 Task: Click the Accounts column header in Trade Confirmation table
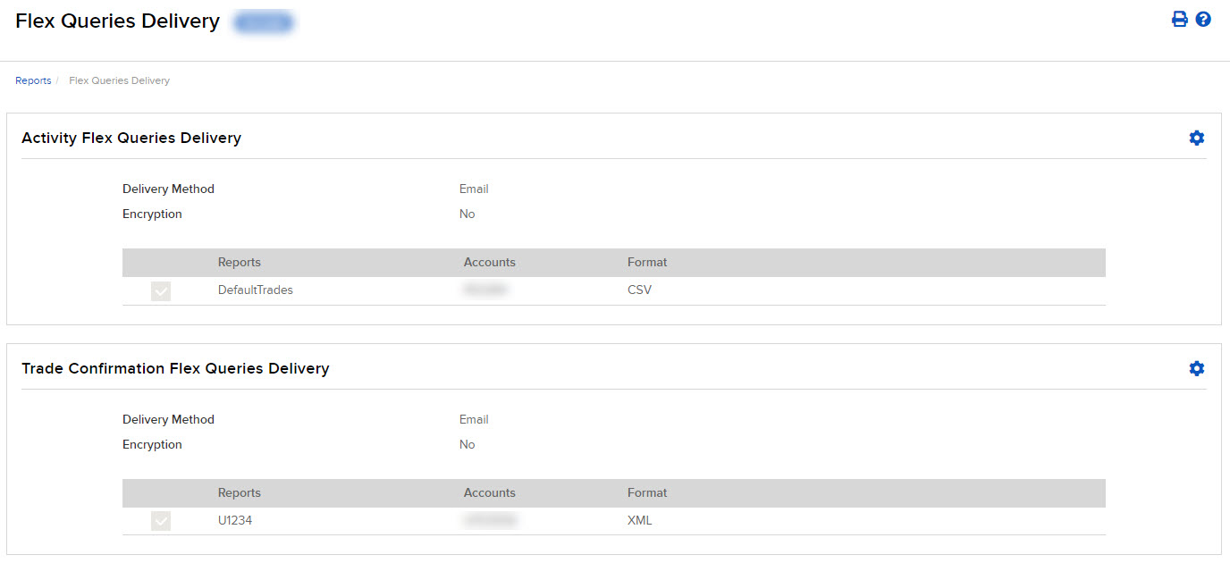[490, 492]
